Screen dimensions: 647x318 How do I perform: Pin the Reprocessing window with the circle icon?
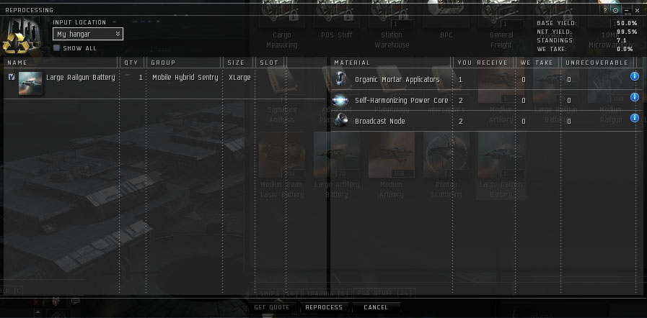point(616,10)
